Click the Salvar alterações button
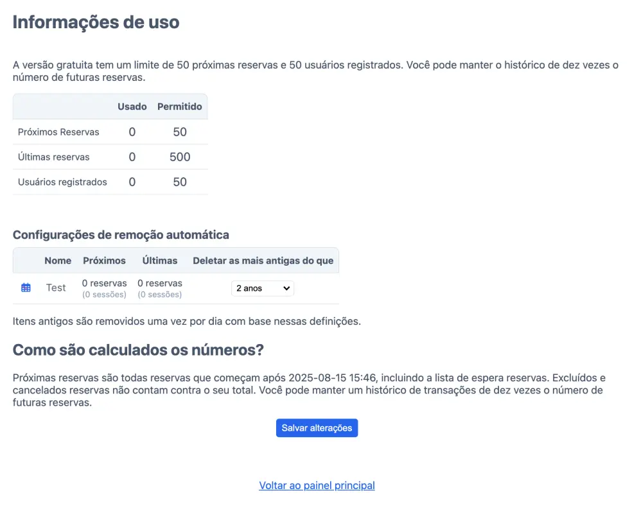The image size is (632, 509). (x=317, y=427)
